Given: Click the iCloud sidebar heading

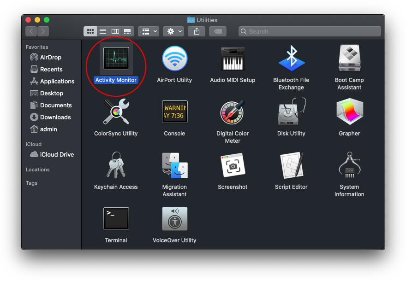Looking at the screenshot, I should pyautogui.click(x=34, y=144).
